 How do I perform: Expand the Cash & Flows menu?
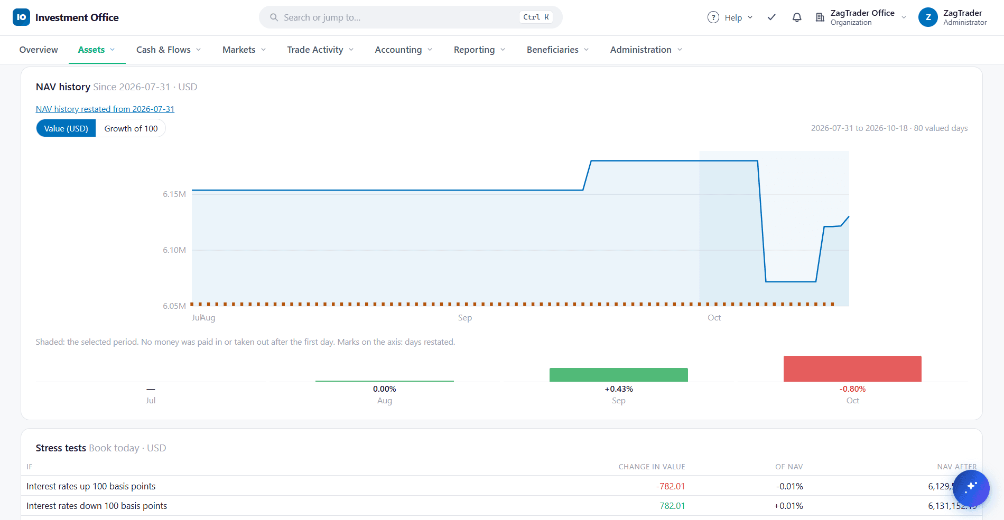coord(169,50)
